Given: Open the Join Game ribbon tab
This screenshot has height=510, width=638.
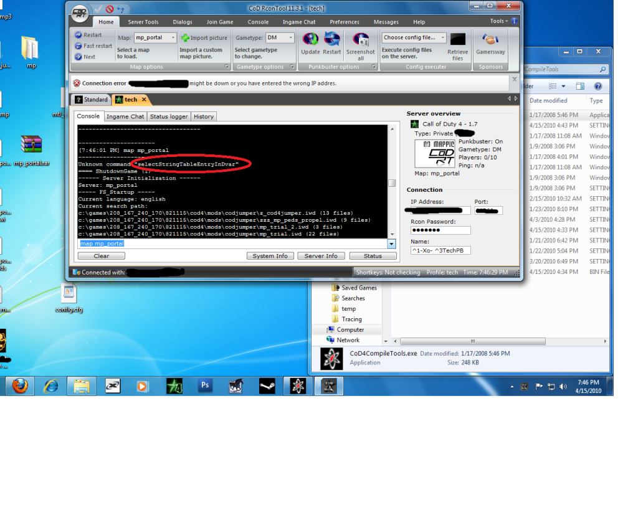Looking at the screenshot, I should 220,22.
